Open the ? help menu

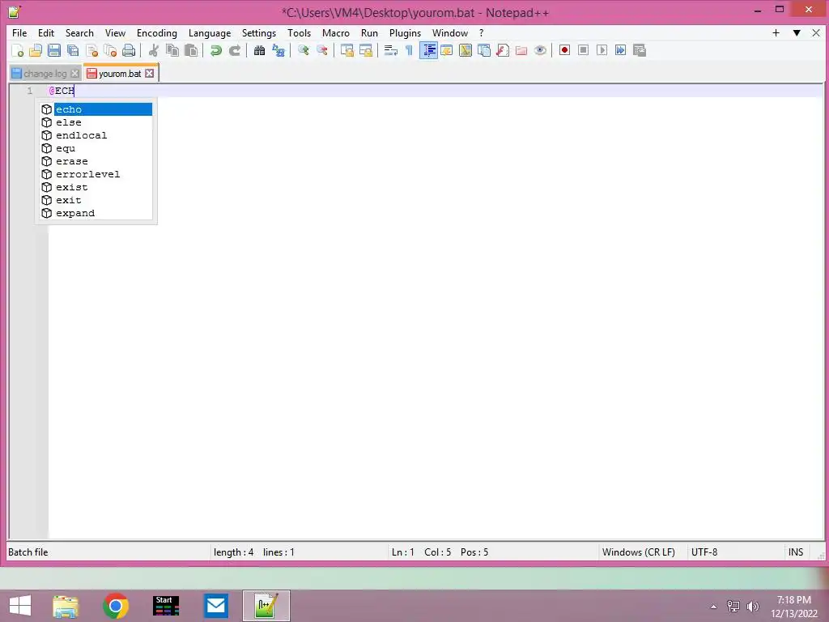[x=481, y=32]
